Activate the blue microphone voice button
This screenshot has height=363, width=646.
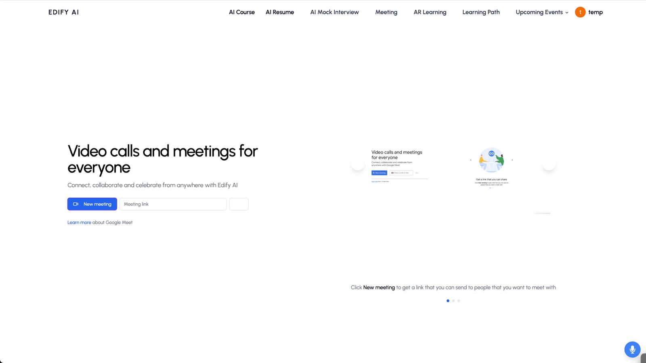click(632, 349)
